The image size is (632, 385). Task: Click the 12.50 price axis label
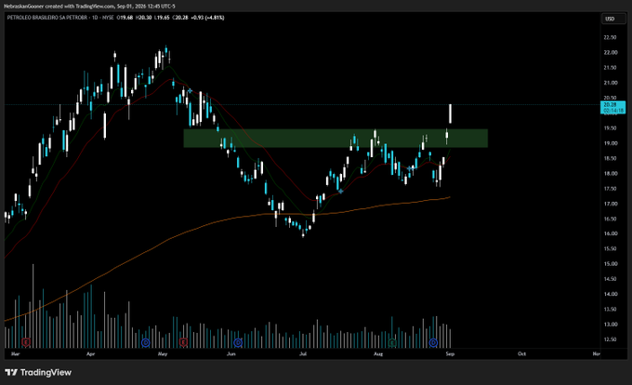click(x=610, y=339)
